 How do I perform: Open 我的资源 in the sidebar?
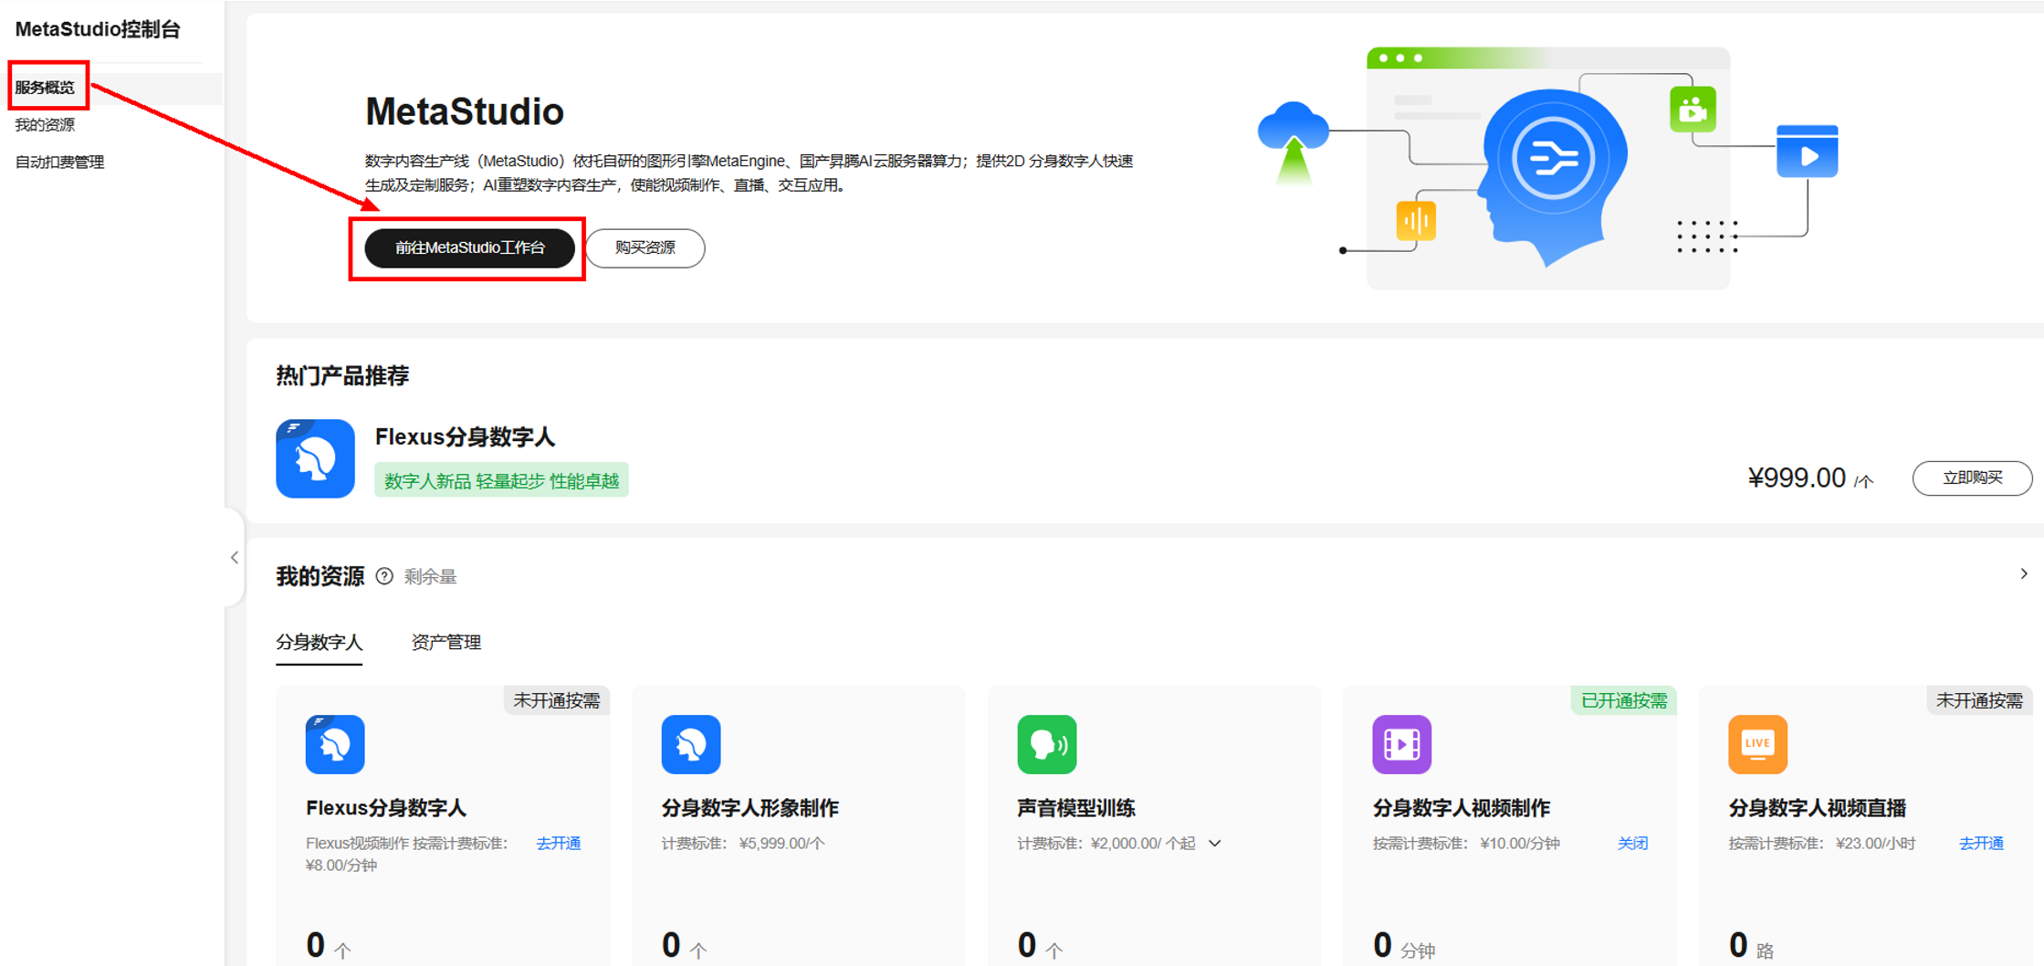pos(45,125)
